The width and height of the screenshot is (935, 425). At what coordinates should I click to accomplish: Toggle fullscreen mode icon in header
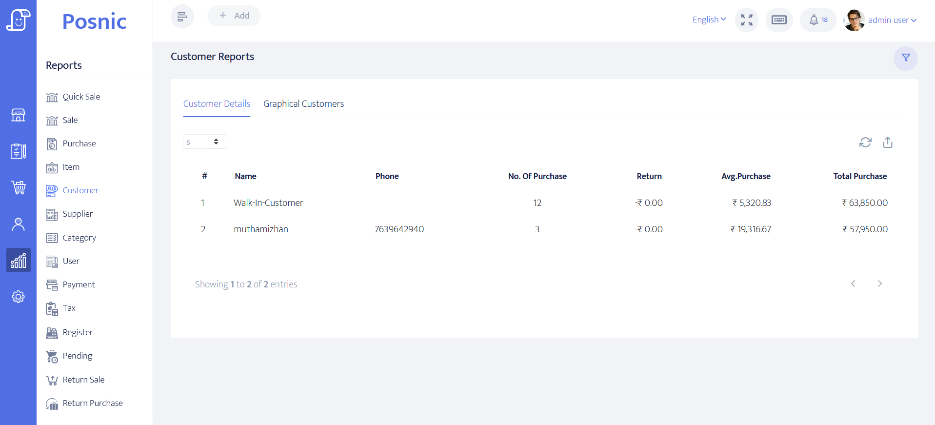746,20
